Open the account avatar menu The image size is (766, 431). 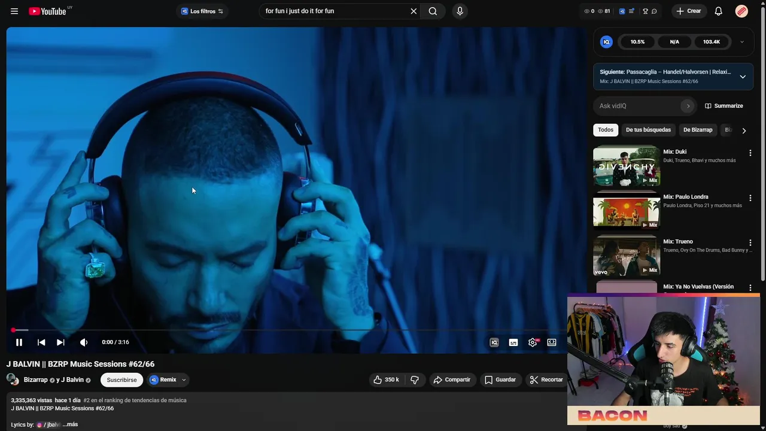(x=741, y=11)
